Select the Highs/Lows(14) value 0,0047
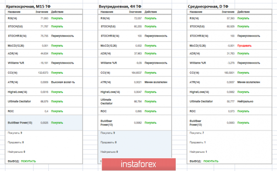 tap(138, 92)
